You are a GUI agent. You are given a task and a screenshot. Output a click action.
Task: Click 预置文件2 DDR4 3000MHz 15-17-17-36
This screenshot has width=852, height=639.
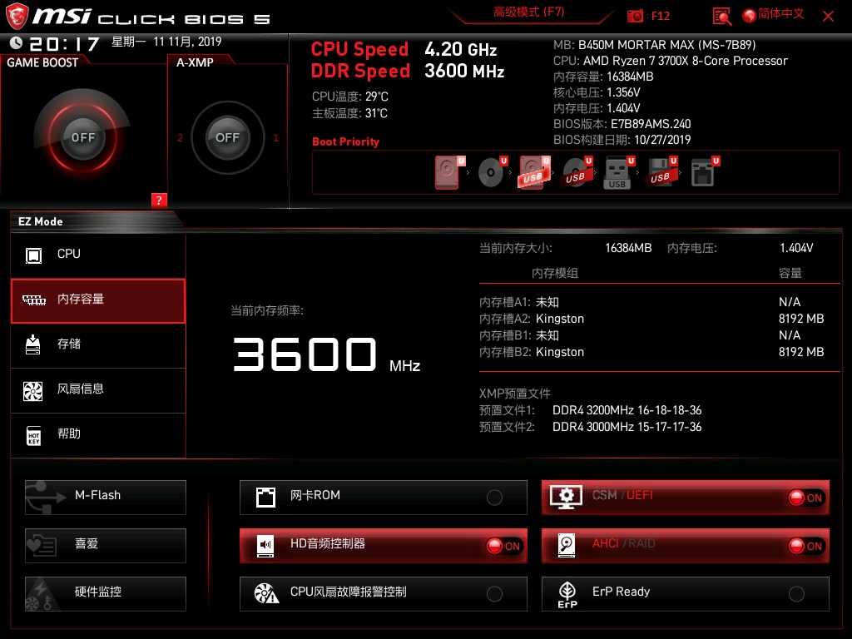click(590, 427)
